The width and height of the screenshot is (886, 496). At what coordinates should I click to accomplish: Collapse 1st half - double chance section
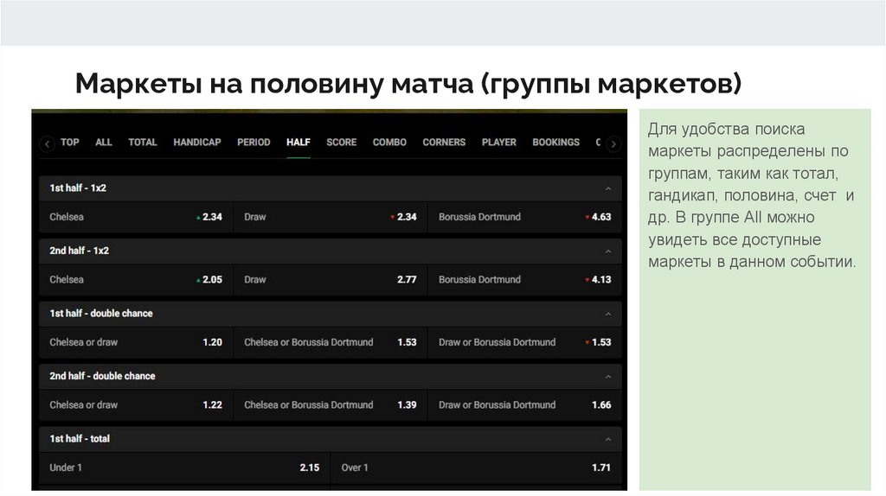pos(608,314)
